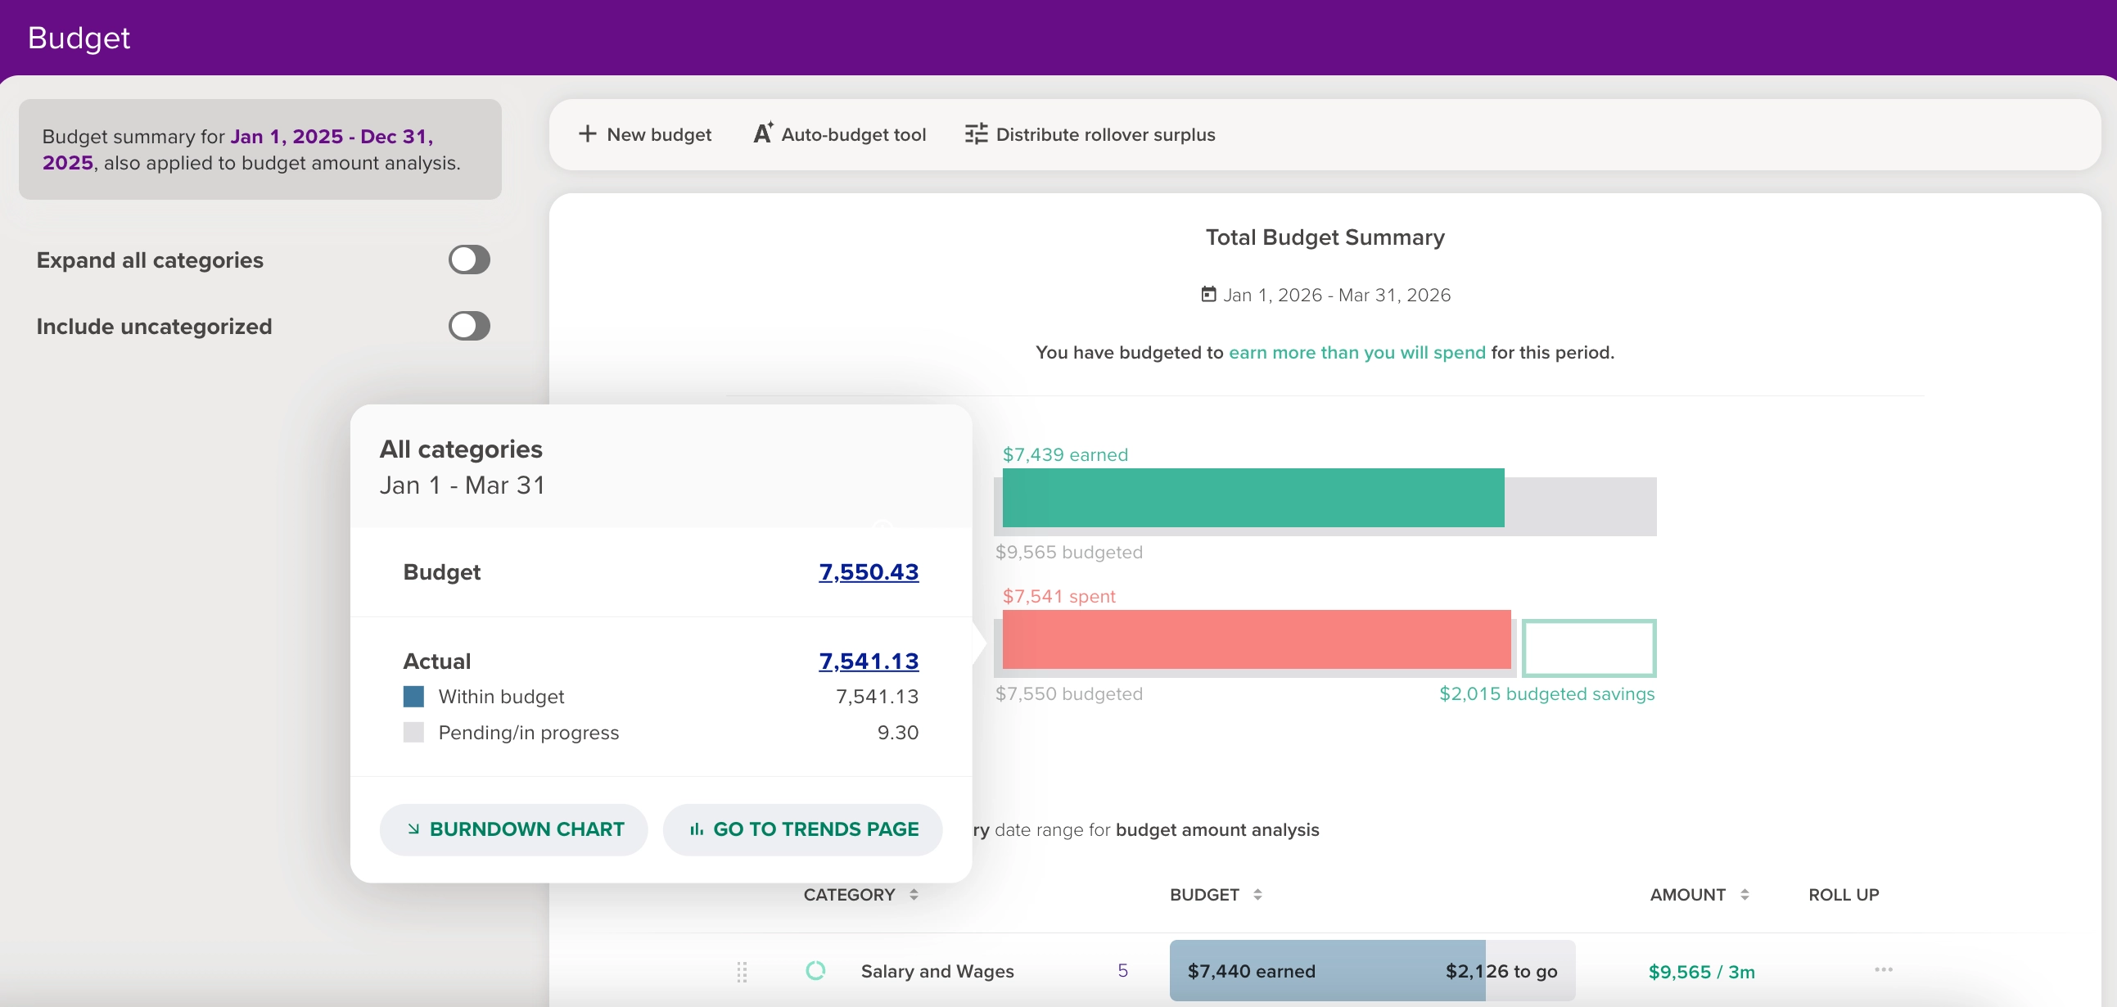Sort by the Category column arrows
Screen dimensions: 2117x1007
[x=913, y=894]
